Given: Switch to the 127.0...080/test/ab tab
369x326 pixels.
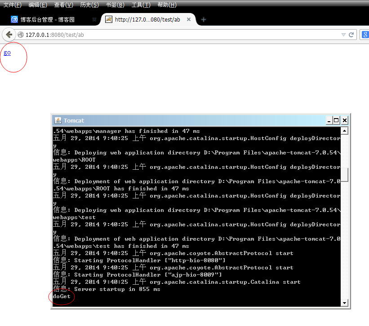Looking at the screenshot, I should click(x=147, y=19).
